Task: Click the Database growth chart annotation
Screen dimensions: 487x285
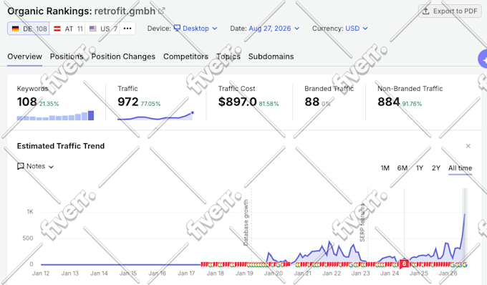Action: coord(246,223)
